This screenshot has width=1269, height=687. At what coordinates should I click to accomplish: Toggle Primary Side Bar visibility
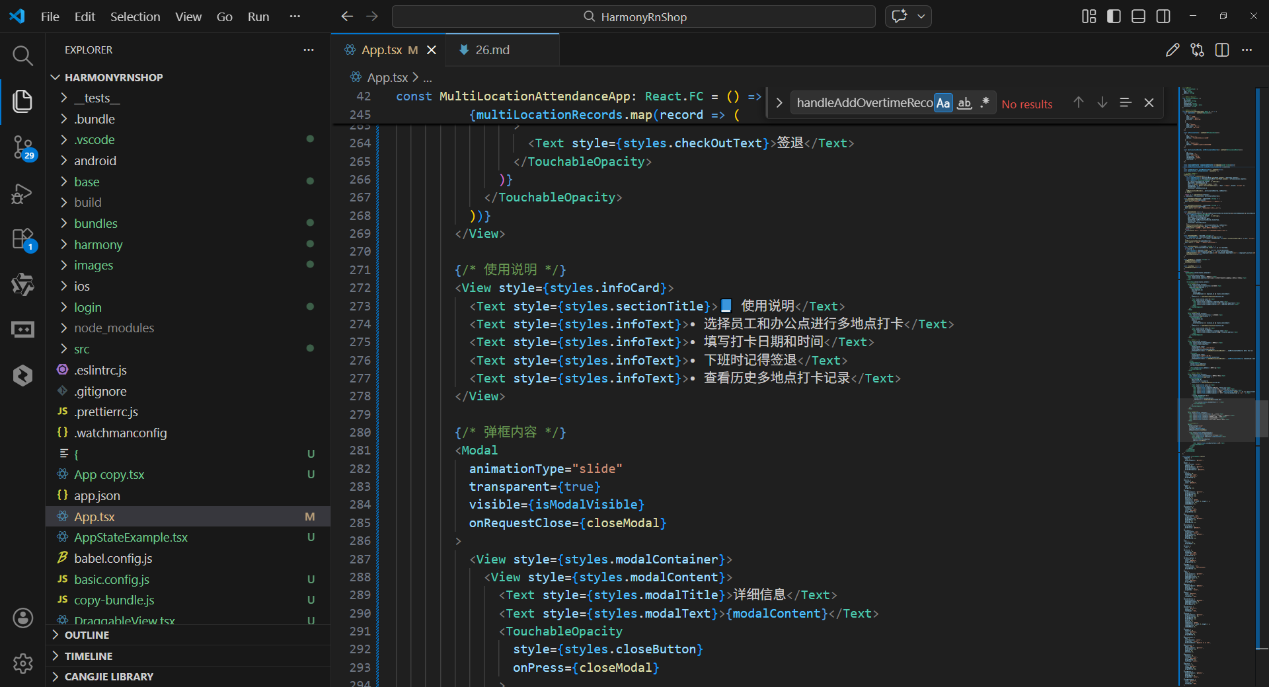coord(1114,17)
